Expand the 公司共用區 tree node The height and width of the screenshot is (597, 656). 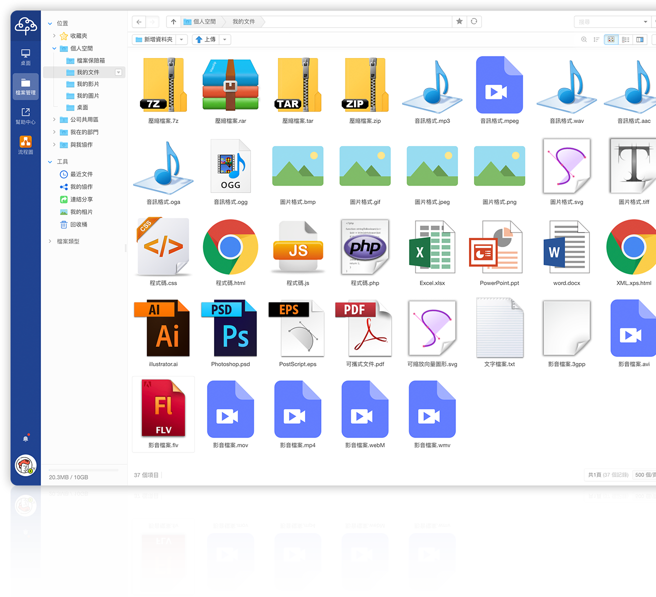click(54, 119)
